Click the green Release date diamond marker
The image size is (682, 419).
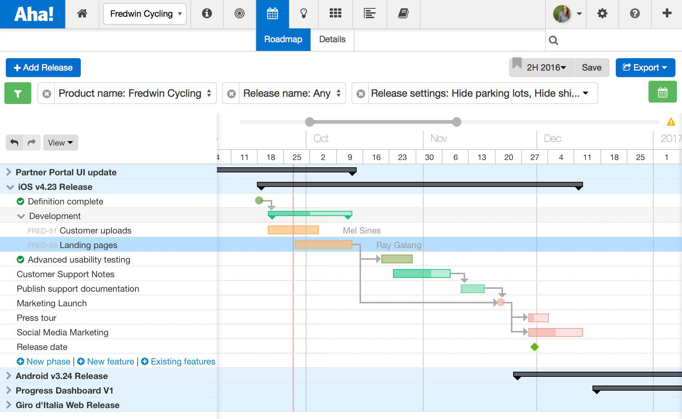click(x=534, y=347)
